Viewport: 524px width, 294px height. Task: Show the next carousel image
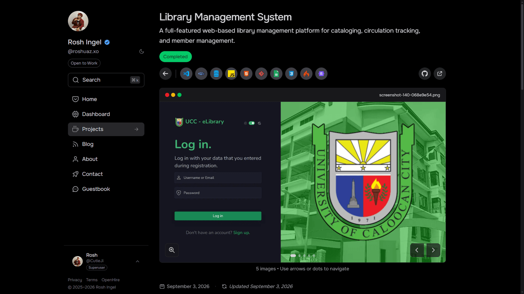click(433, 250)
